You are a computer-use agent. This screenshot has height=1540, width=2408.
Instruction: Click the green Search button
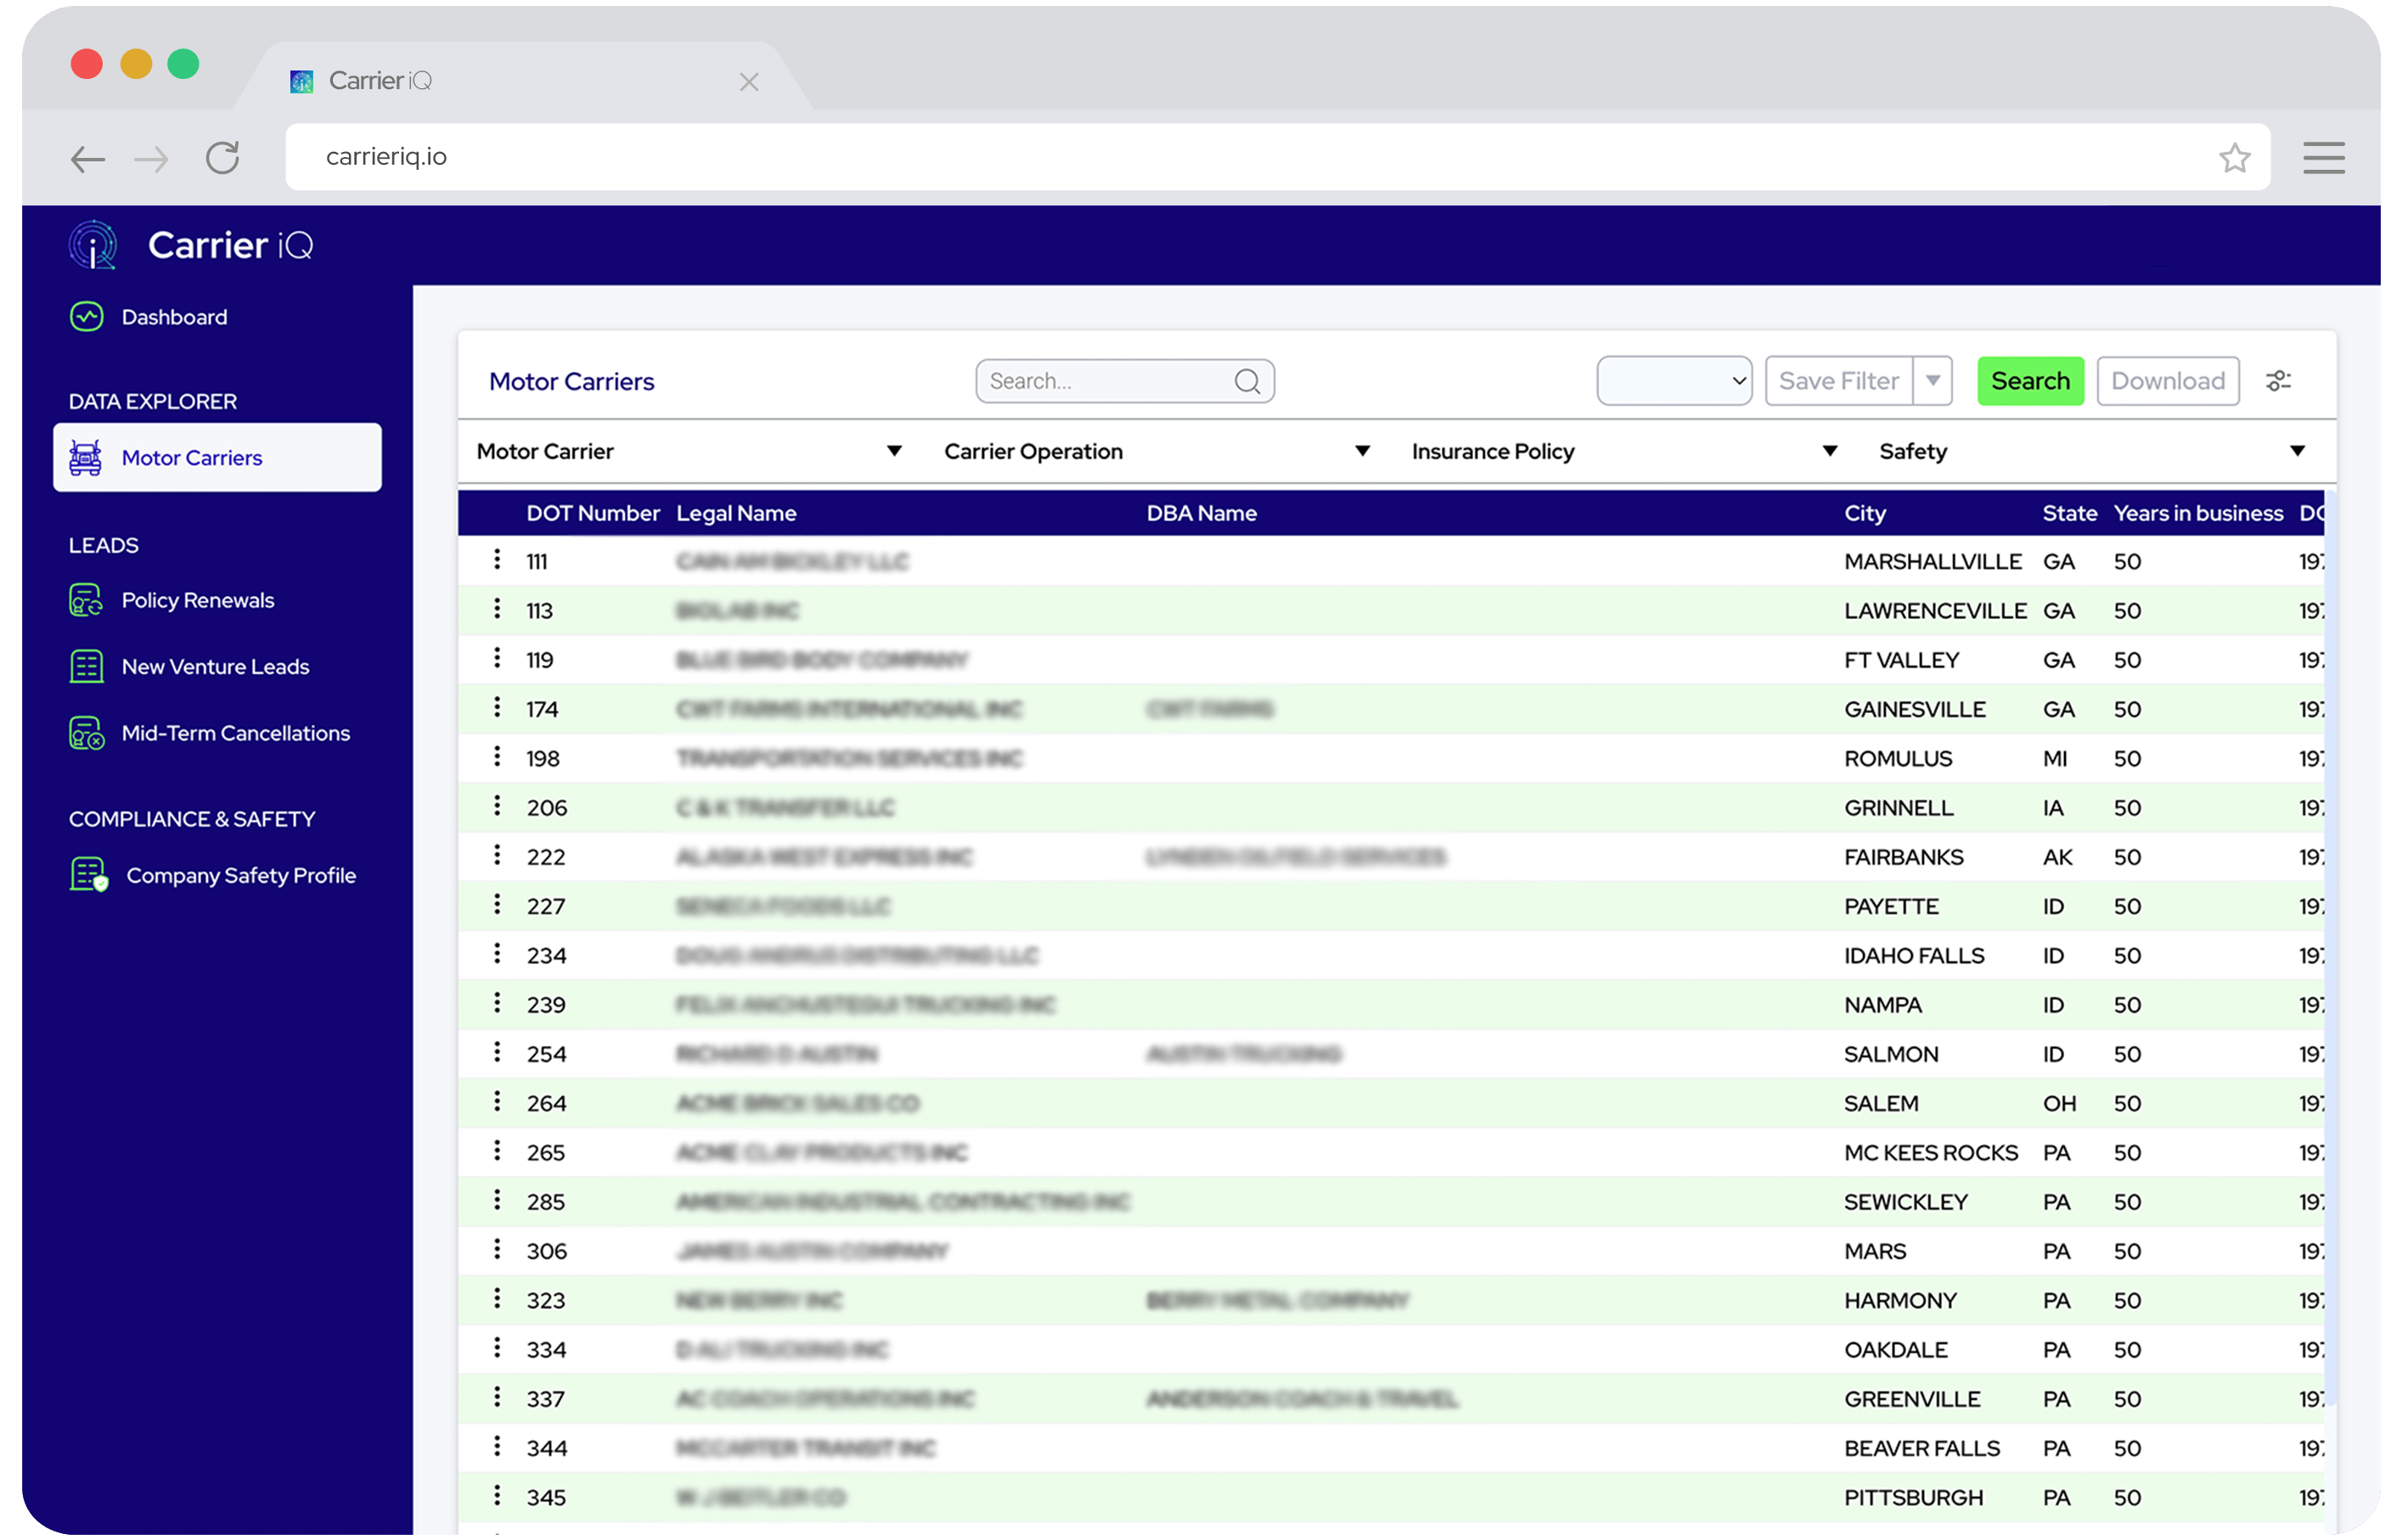click(2029, 381)
